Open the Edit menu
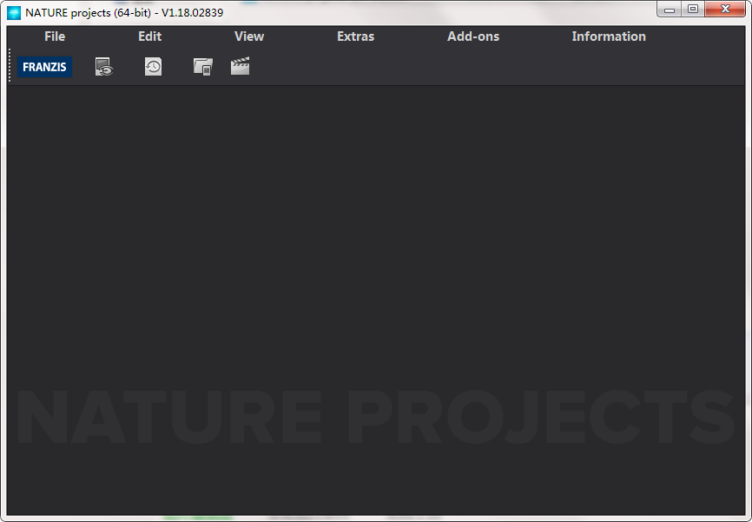752x522 pixels. coord(149,36)
